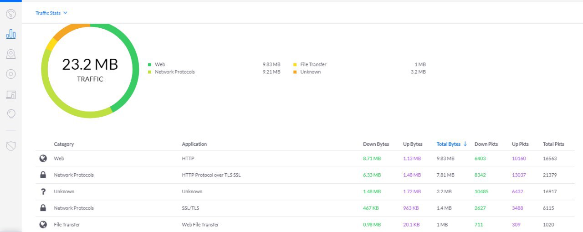Click the Application column header

click(x=194, y=144)
